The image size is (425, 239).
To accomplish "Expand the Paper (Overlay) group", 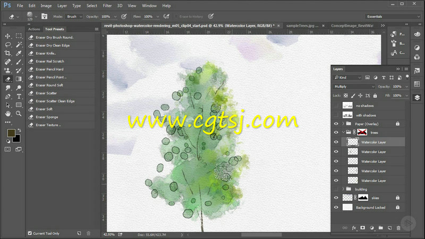I will pyautogui.click(x=343, y=124).
